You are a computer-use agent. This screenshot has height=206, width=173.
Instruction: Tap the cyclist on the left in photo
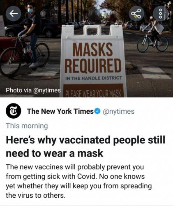[x=26, y=40]
